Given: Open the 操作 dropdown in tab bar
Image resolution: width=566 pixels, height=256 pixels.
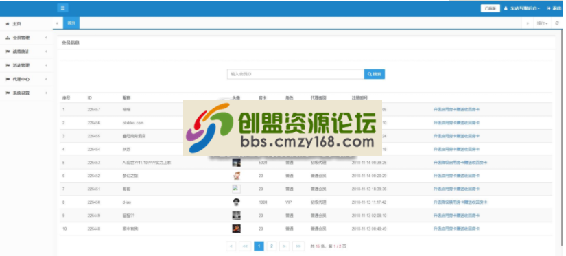Looking at the screenshot, I should tap(542, 23).
